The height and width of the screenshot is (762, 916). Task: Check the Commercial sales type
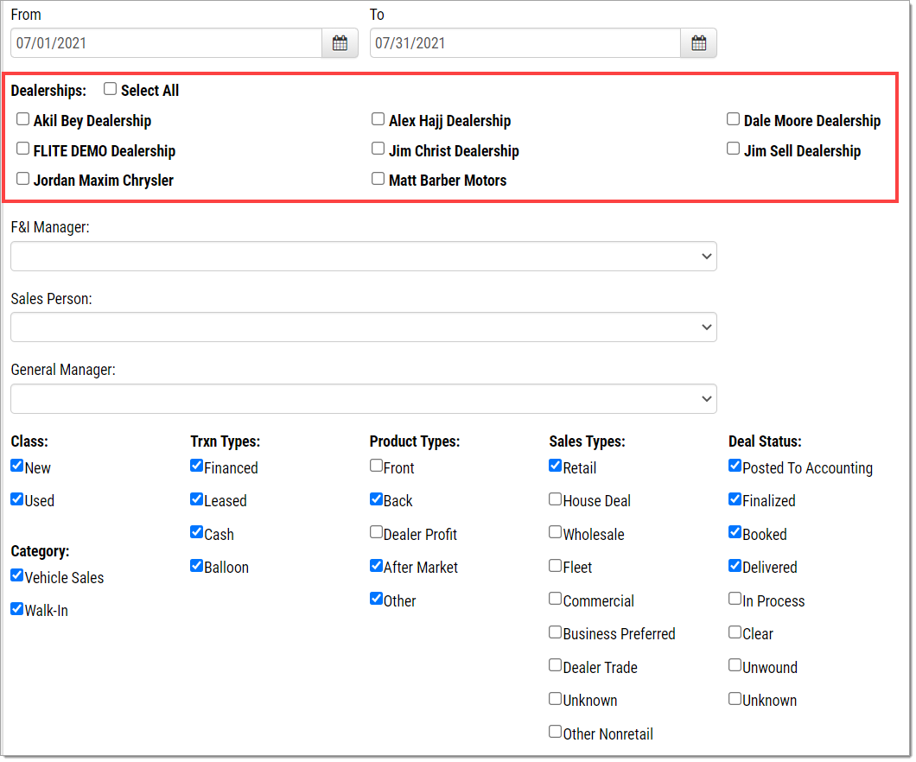point(555,599)
